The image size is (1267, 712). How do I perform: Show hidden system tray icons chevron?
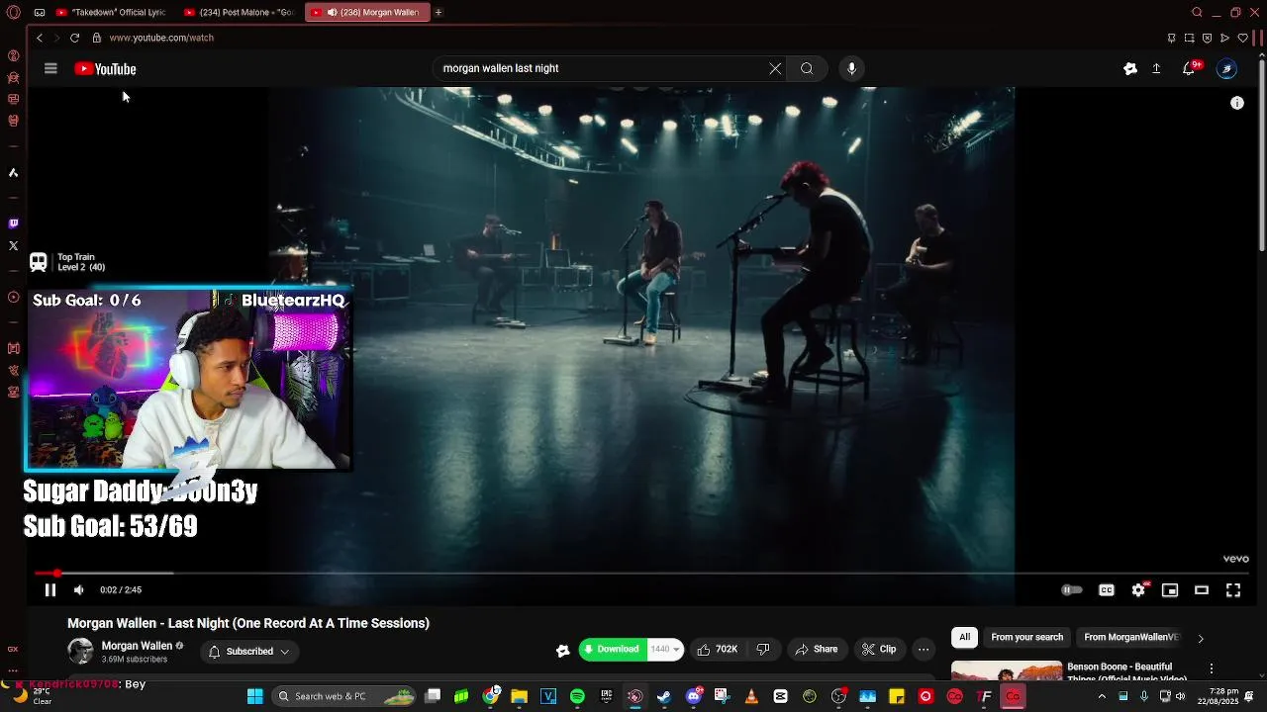point(1102,696)
